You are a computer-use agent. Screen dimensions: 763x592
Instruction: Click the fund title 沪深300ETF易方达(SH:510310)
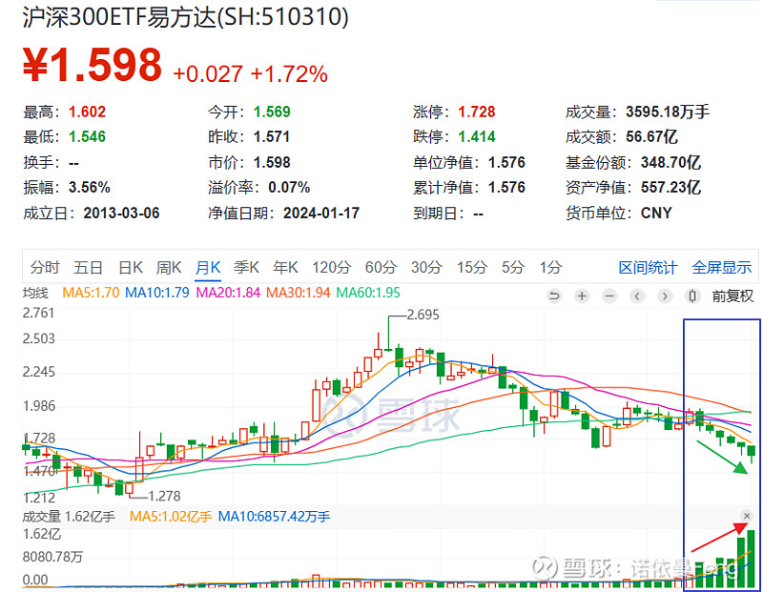pyautogui.click(x=185, y=17)
